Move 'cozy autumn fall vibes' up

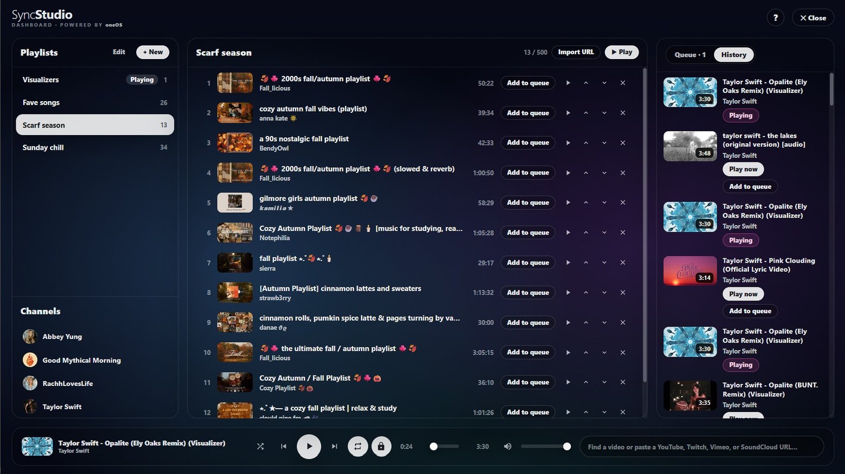coord(586,113)
